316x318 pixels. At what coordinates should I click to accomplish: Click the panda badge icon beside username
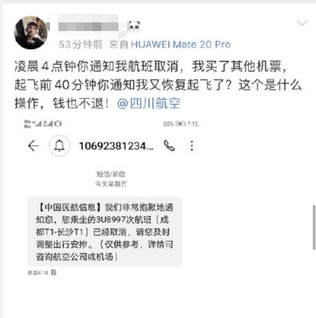pyautogui.click(x=134, y=26)
